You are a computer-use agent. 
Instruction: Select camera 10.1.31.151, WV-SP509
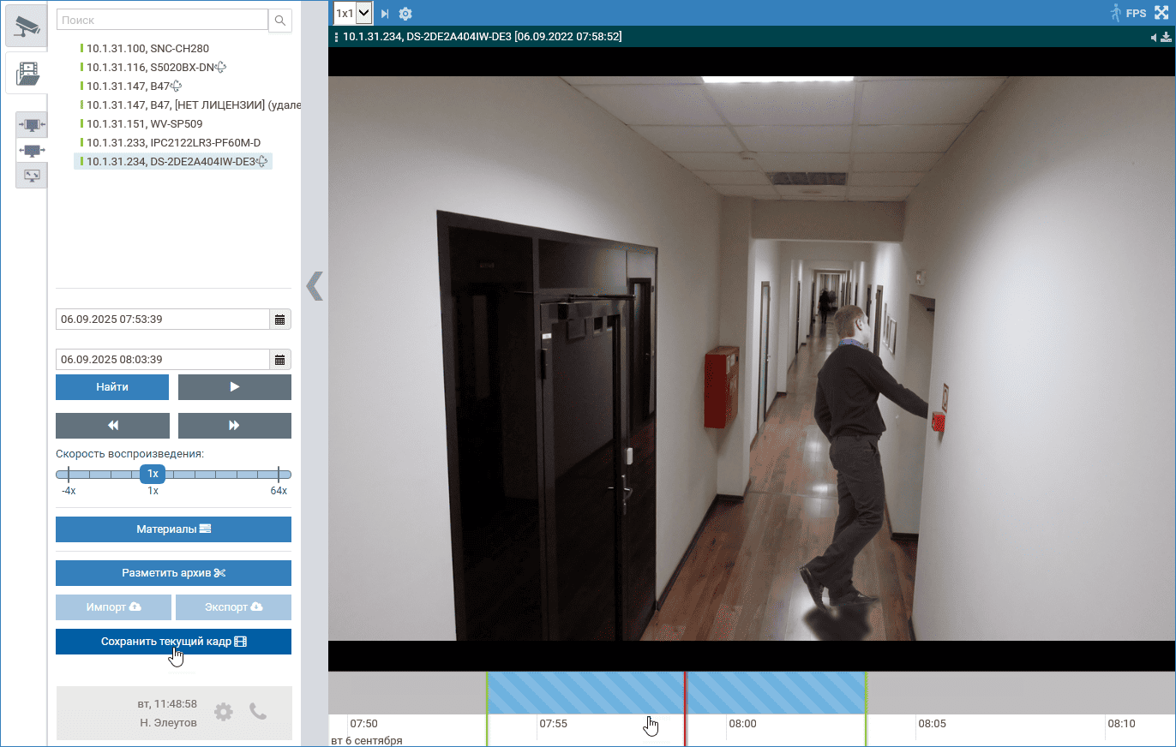coord(144,123)
